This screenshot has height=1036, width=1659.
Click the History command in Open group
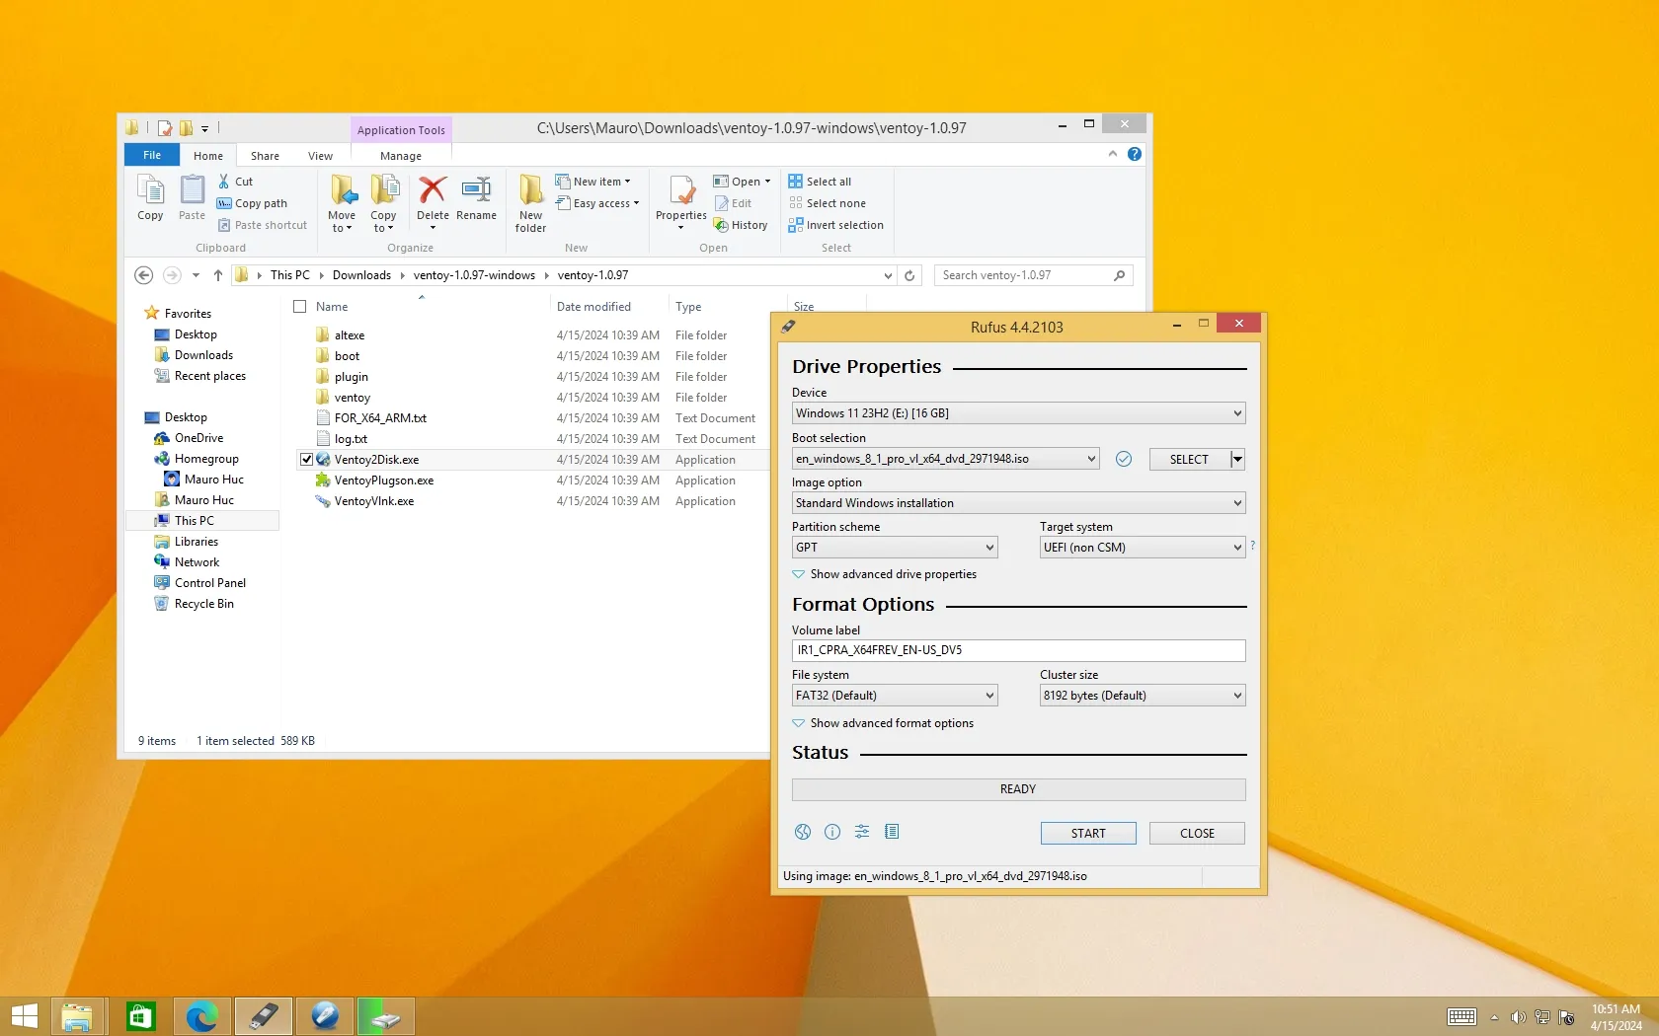pos(742,225)
